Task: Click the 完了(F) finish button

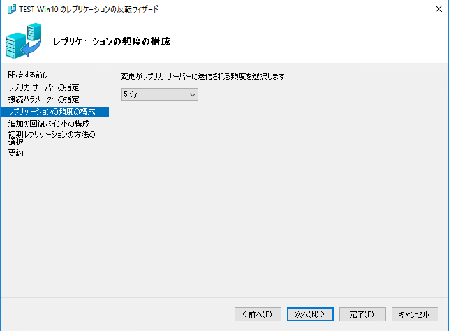Action: [362, 314]
